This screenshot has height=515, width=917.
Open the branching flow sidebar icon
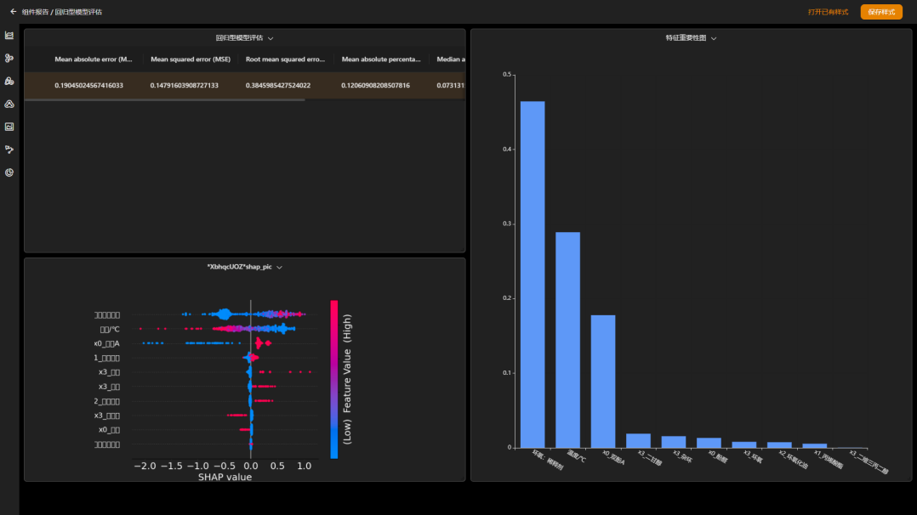(x=9, y=150)
